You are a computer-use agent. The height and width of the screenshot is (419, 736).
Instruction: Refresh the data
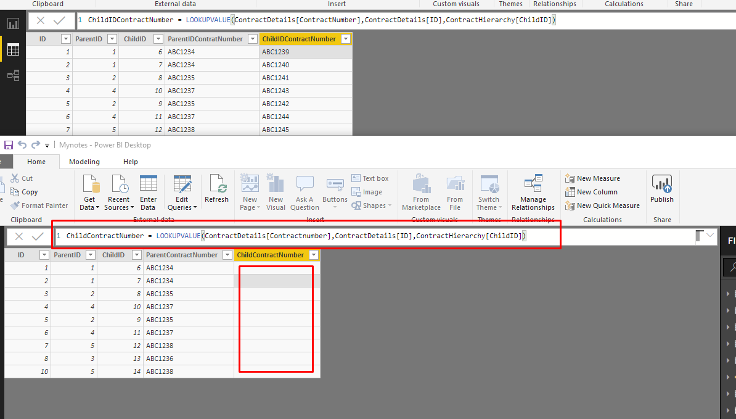coord(216,189)
